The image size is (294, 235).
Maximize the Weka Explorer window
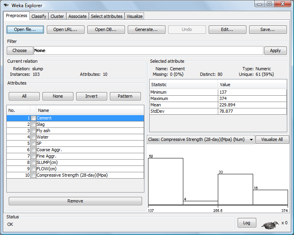click(x=269, y=4)
